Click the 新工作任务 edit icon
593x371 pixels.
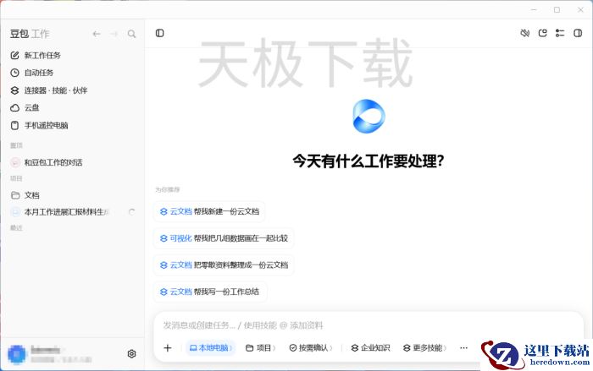(x=14, y=56)
